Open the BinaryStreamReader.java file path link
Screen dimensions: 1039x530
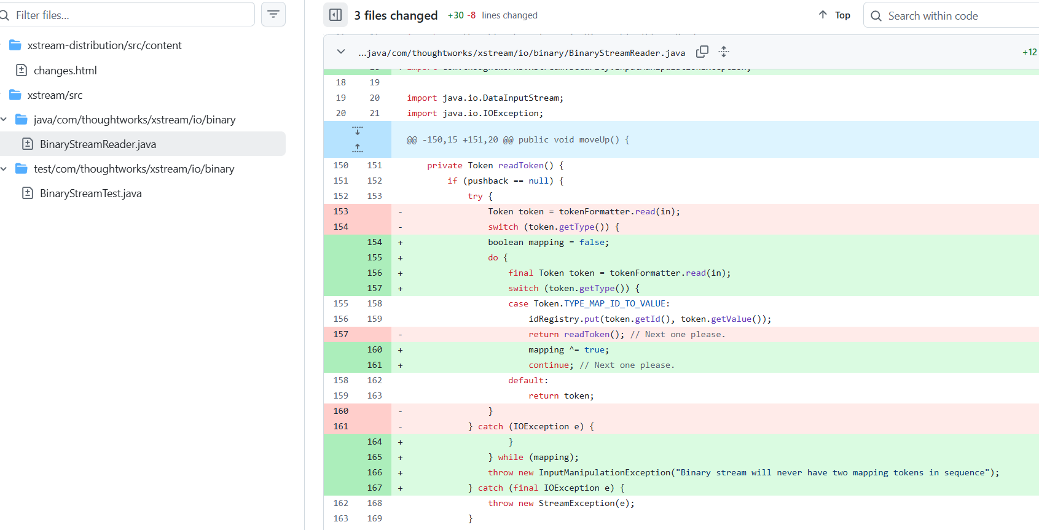click(522, 53)
